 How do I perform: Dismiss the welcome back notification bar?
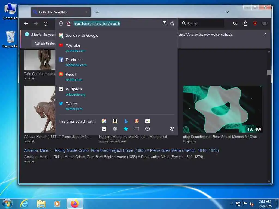click(265, 35)
